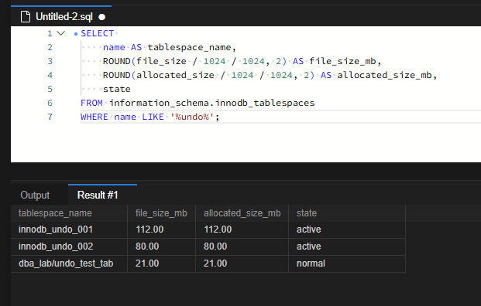Click line number 7 in the gutter

point(50,117)
